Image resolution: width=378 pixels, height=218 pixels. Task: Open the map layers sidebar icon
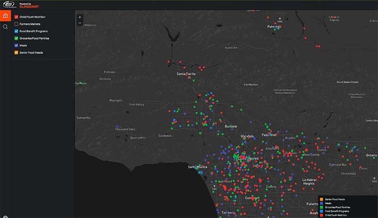[5, 16]
